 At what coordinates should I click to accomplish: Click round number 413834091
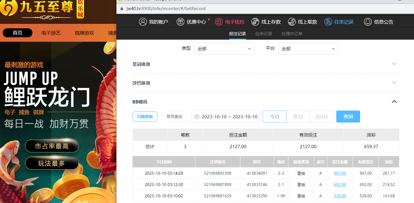click(257, 173)
